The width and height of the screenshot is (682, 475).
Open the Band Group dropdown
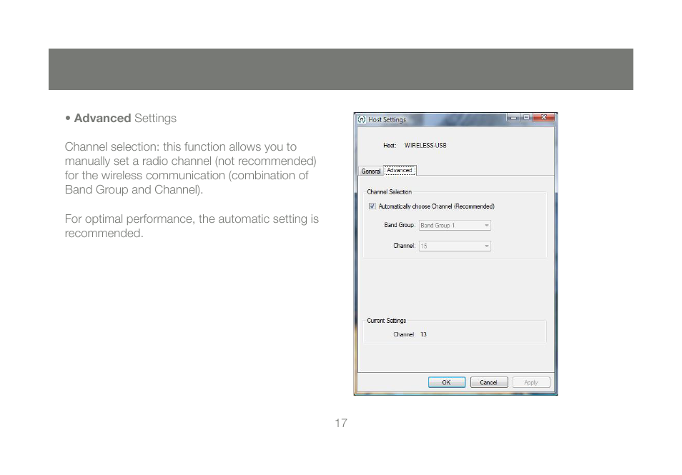click(455, 225)
